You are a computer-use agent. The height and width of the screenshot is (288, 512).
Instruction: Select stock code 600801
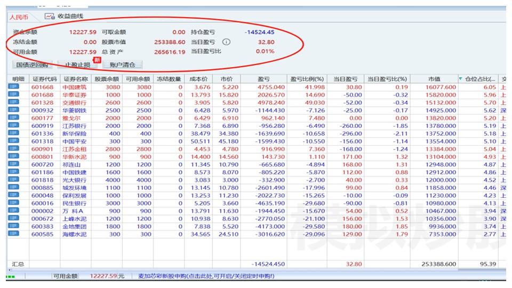42,157
